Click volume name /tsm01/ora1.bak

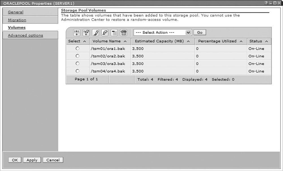click(108, 49)
